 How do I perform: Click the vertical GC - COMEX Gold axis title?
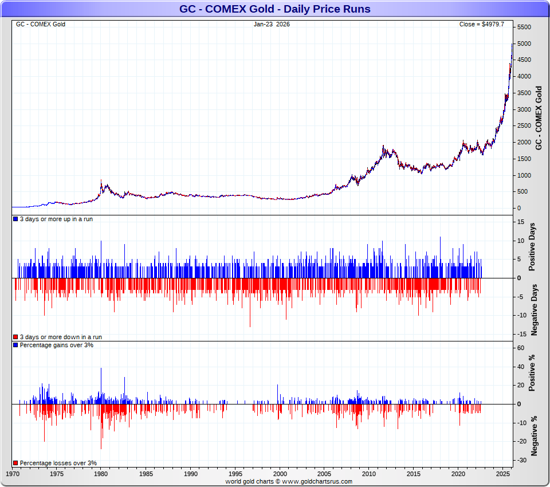tap(538, 118)
